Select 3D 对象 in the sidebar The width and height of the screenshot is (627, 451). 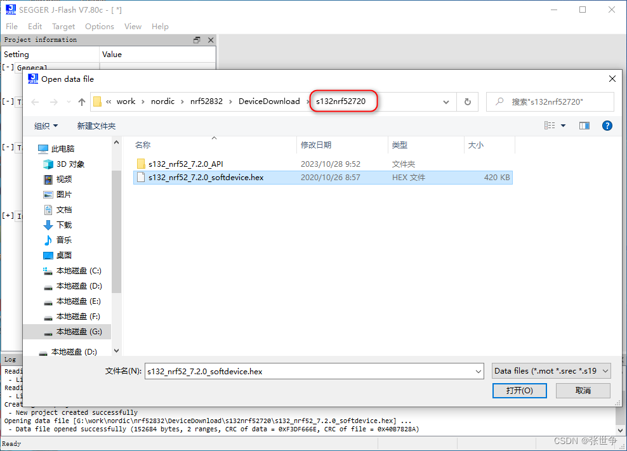point(70,164)
